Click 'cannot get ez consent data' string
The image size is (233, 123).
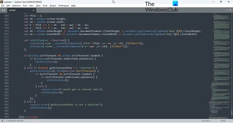tap(81, 89)
